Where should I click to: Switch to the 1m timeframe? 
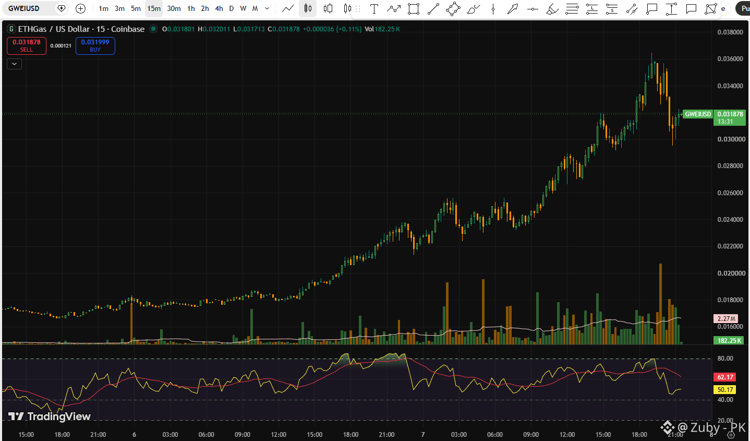click(x=103, y=8)
